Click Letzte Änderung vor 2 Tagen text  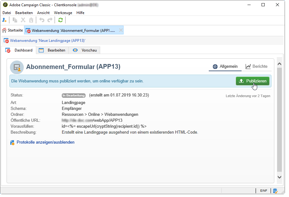pyautogui.click(x=248, y=96)
